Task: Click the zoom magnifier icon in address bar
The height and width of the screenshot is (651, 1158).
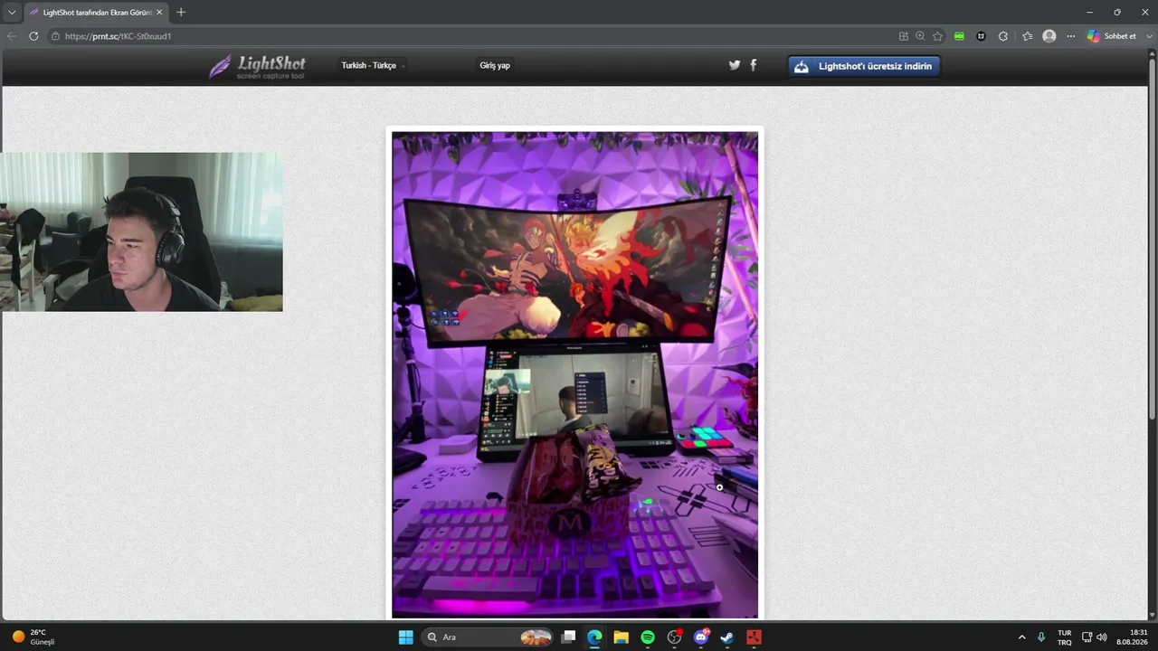Action: tap(920, 36)
